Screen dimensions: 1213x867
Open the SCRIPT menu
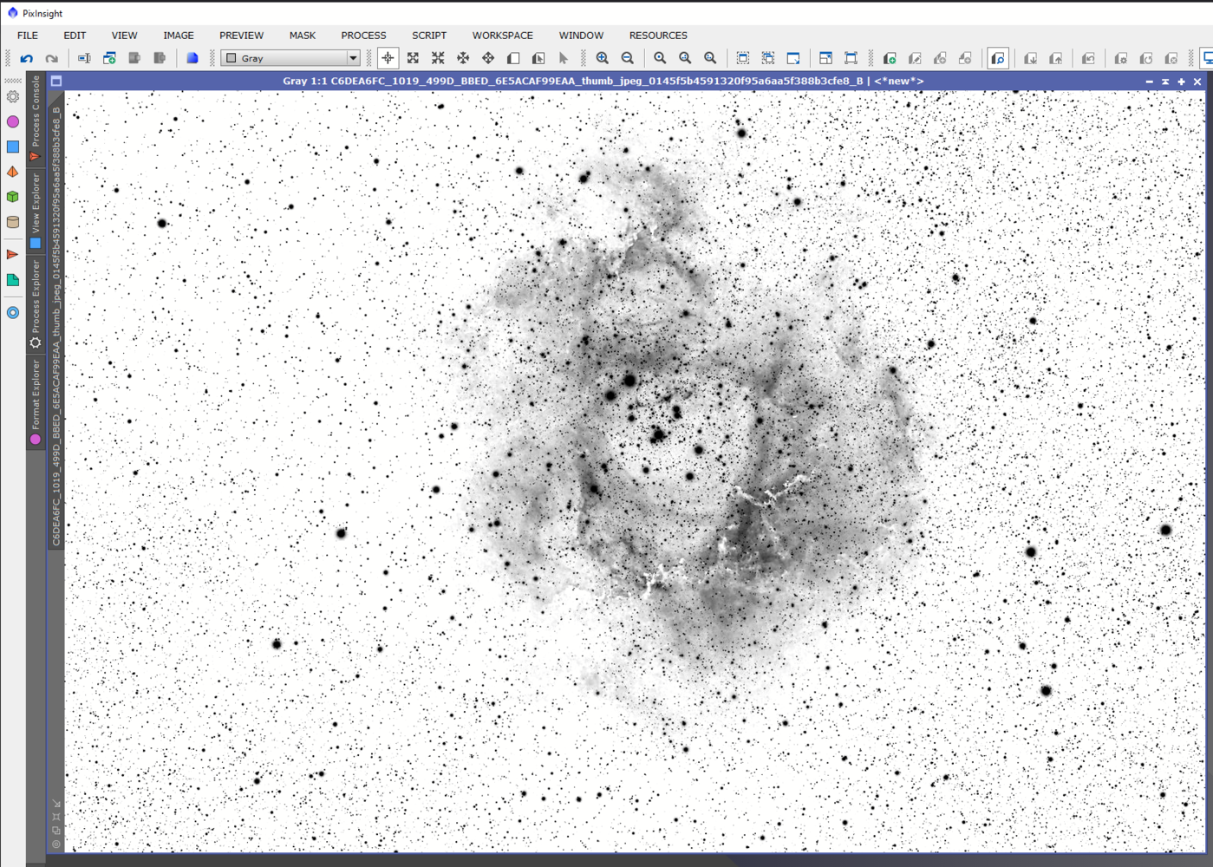pyautogui.click(x=429, y=36)
